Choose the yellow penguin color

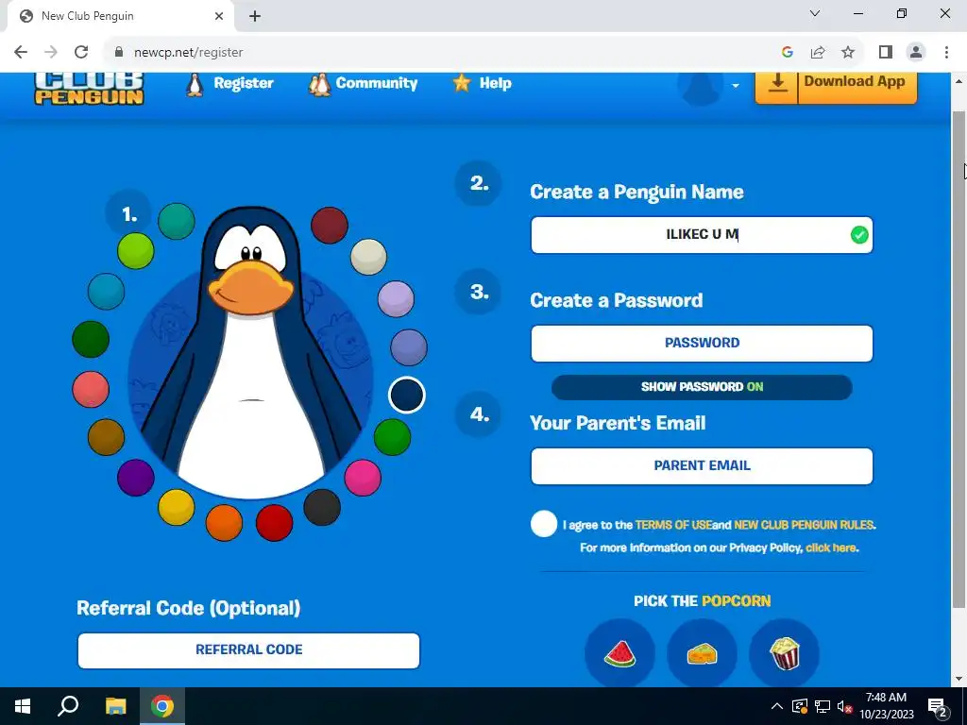(x=177, y=507)
